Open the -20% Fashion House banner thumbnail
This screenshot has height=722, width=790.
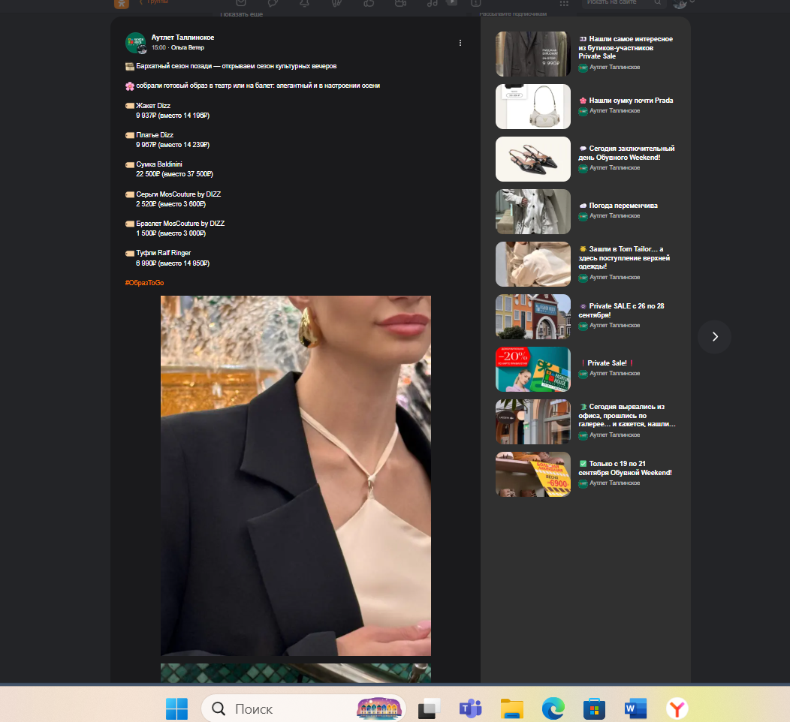click(533, 369)
